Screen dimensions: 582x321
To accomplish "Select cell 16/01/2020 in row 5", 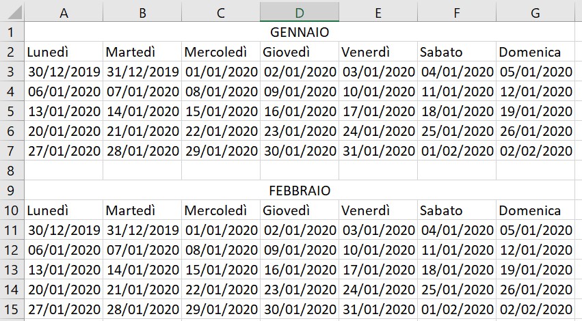I will pos(300,111).
